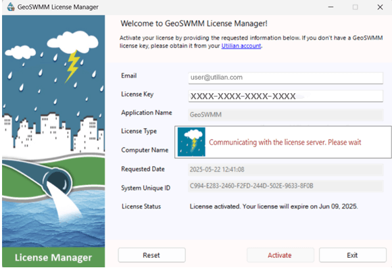The width and height of the screenshot is (392, 270).
Task: Click the Exit button
Action: tap(353, 255)
